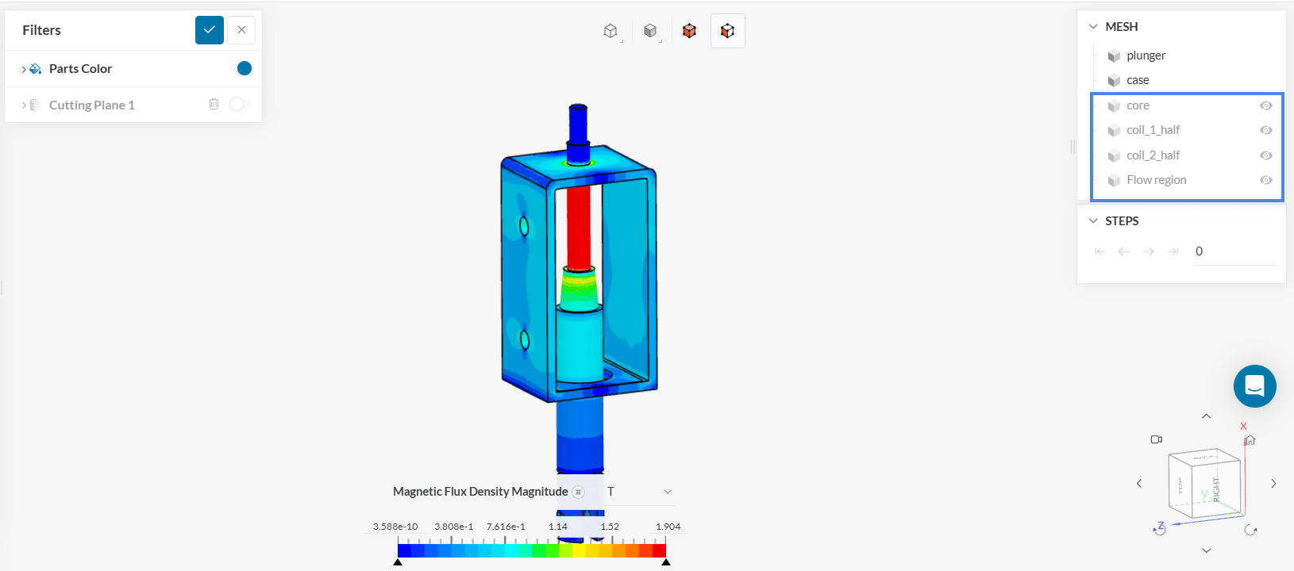1294x571 pixels.
Task: Enable the Cutting Plane 1 toggle
Action: [239, 105]
